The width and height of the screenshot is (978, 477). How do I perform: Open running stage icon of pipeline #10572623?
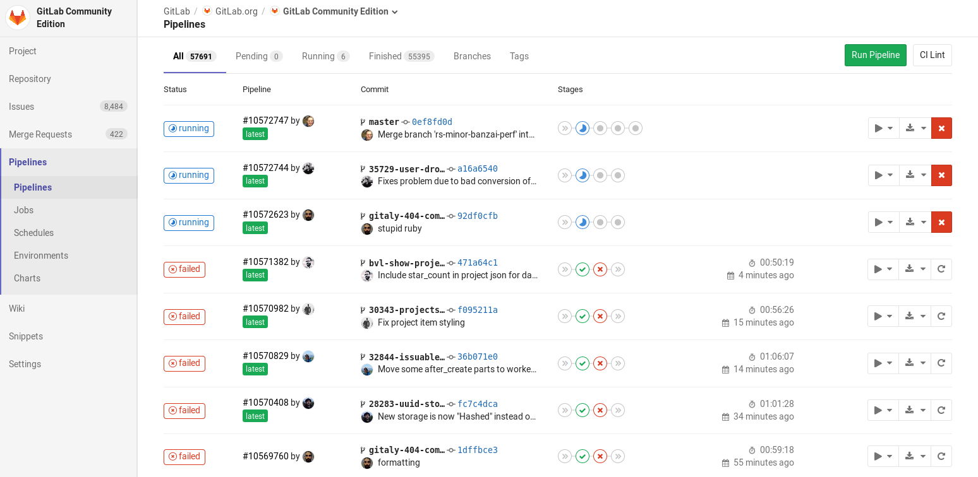coord(583,222)
